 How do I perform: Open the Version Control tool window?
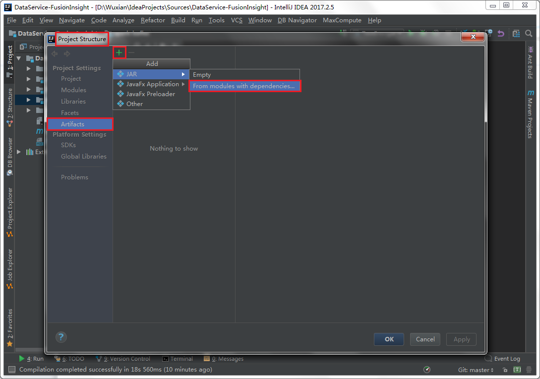pos(123,359)
